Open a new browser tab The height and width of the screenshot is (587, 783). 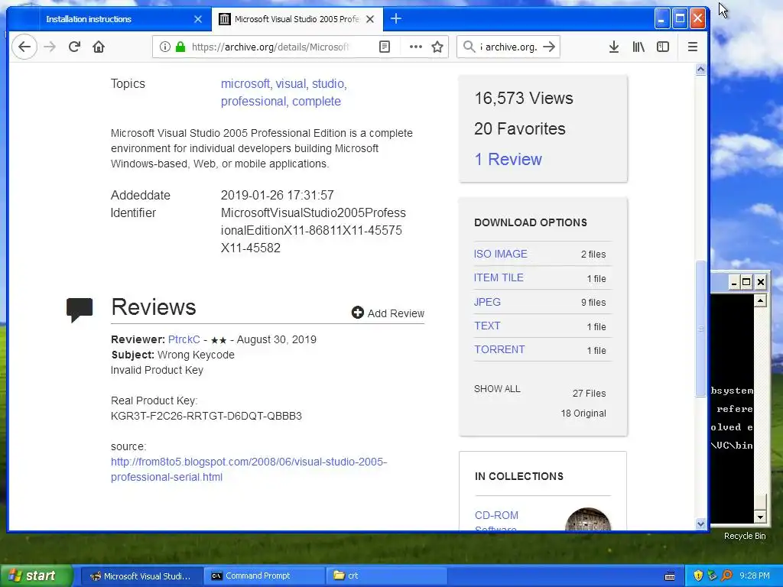pyautogui.click(x=396, y=19)
